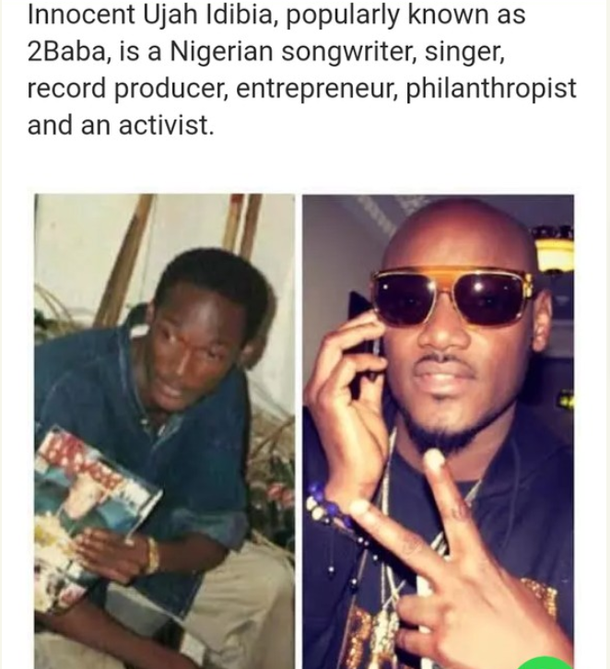Select the word '2Baba' in the paragraph
610x669 pixels.
tap(67, 52)
